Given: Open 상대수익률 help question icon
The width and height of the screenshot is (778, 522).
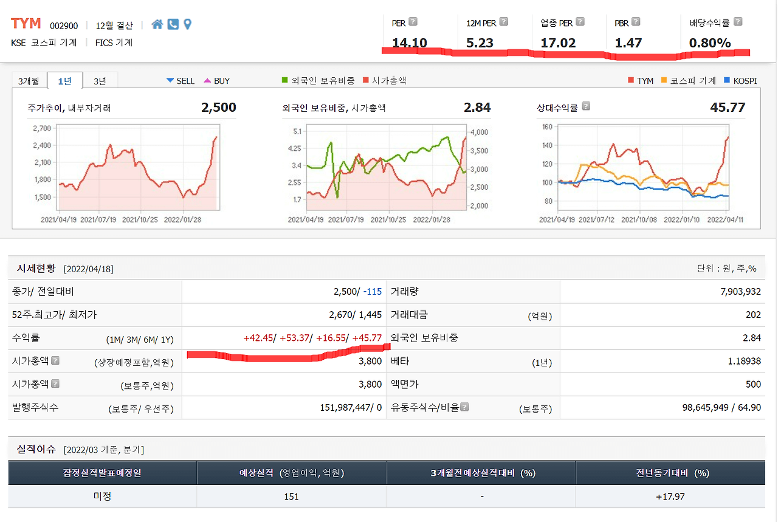Looking at the screenshot, I should point(586,106).
